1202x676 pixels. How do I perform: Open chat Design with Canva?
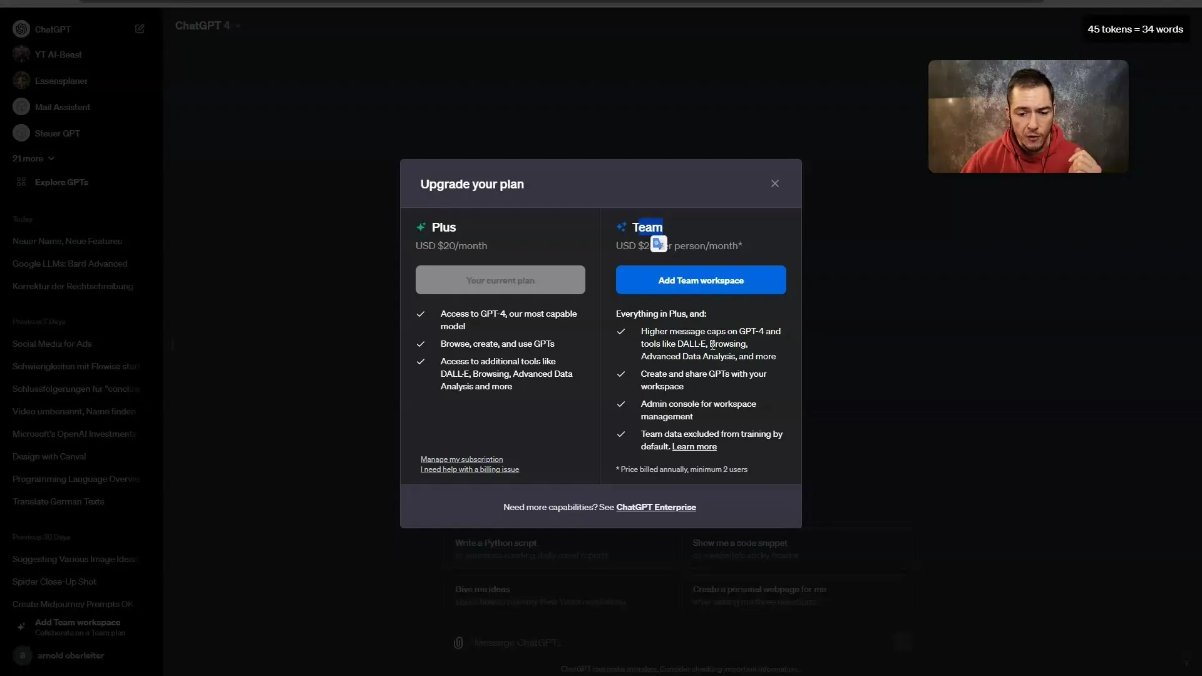tap(49, 456)
